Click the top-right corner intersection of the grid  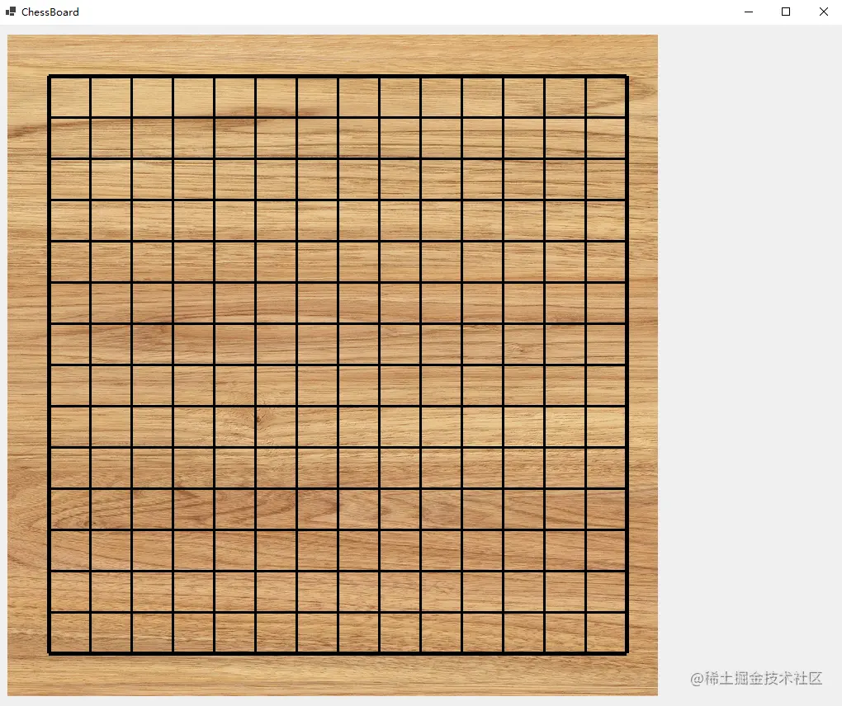[x=627, y=76]
